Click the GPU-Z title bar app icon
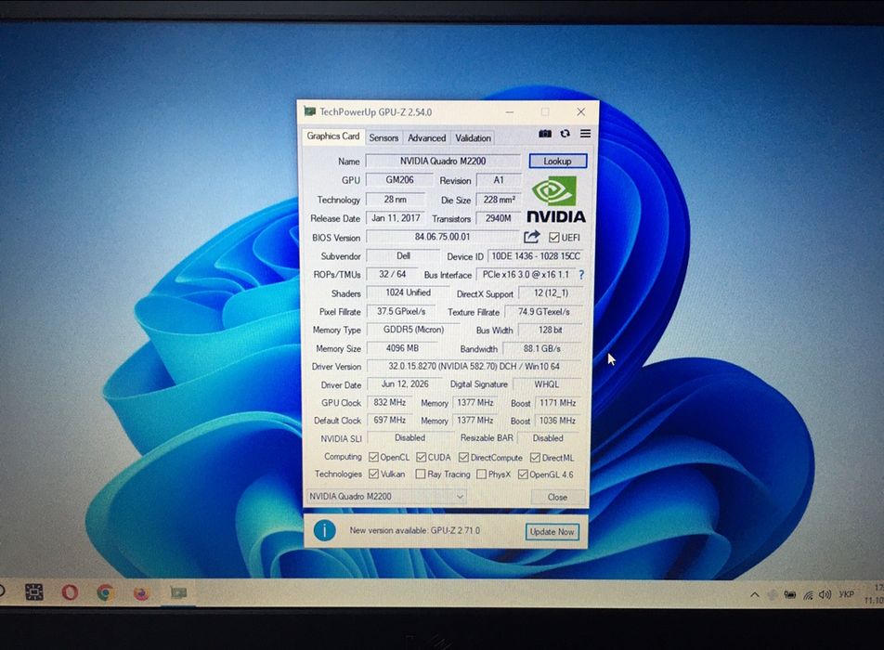The image size is (884, 650). point(309,111)
